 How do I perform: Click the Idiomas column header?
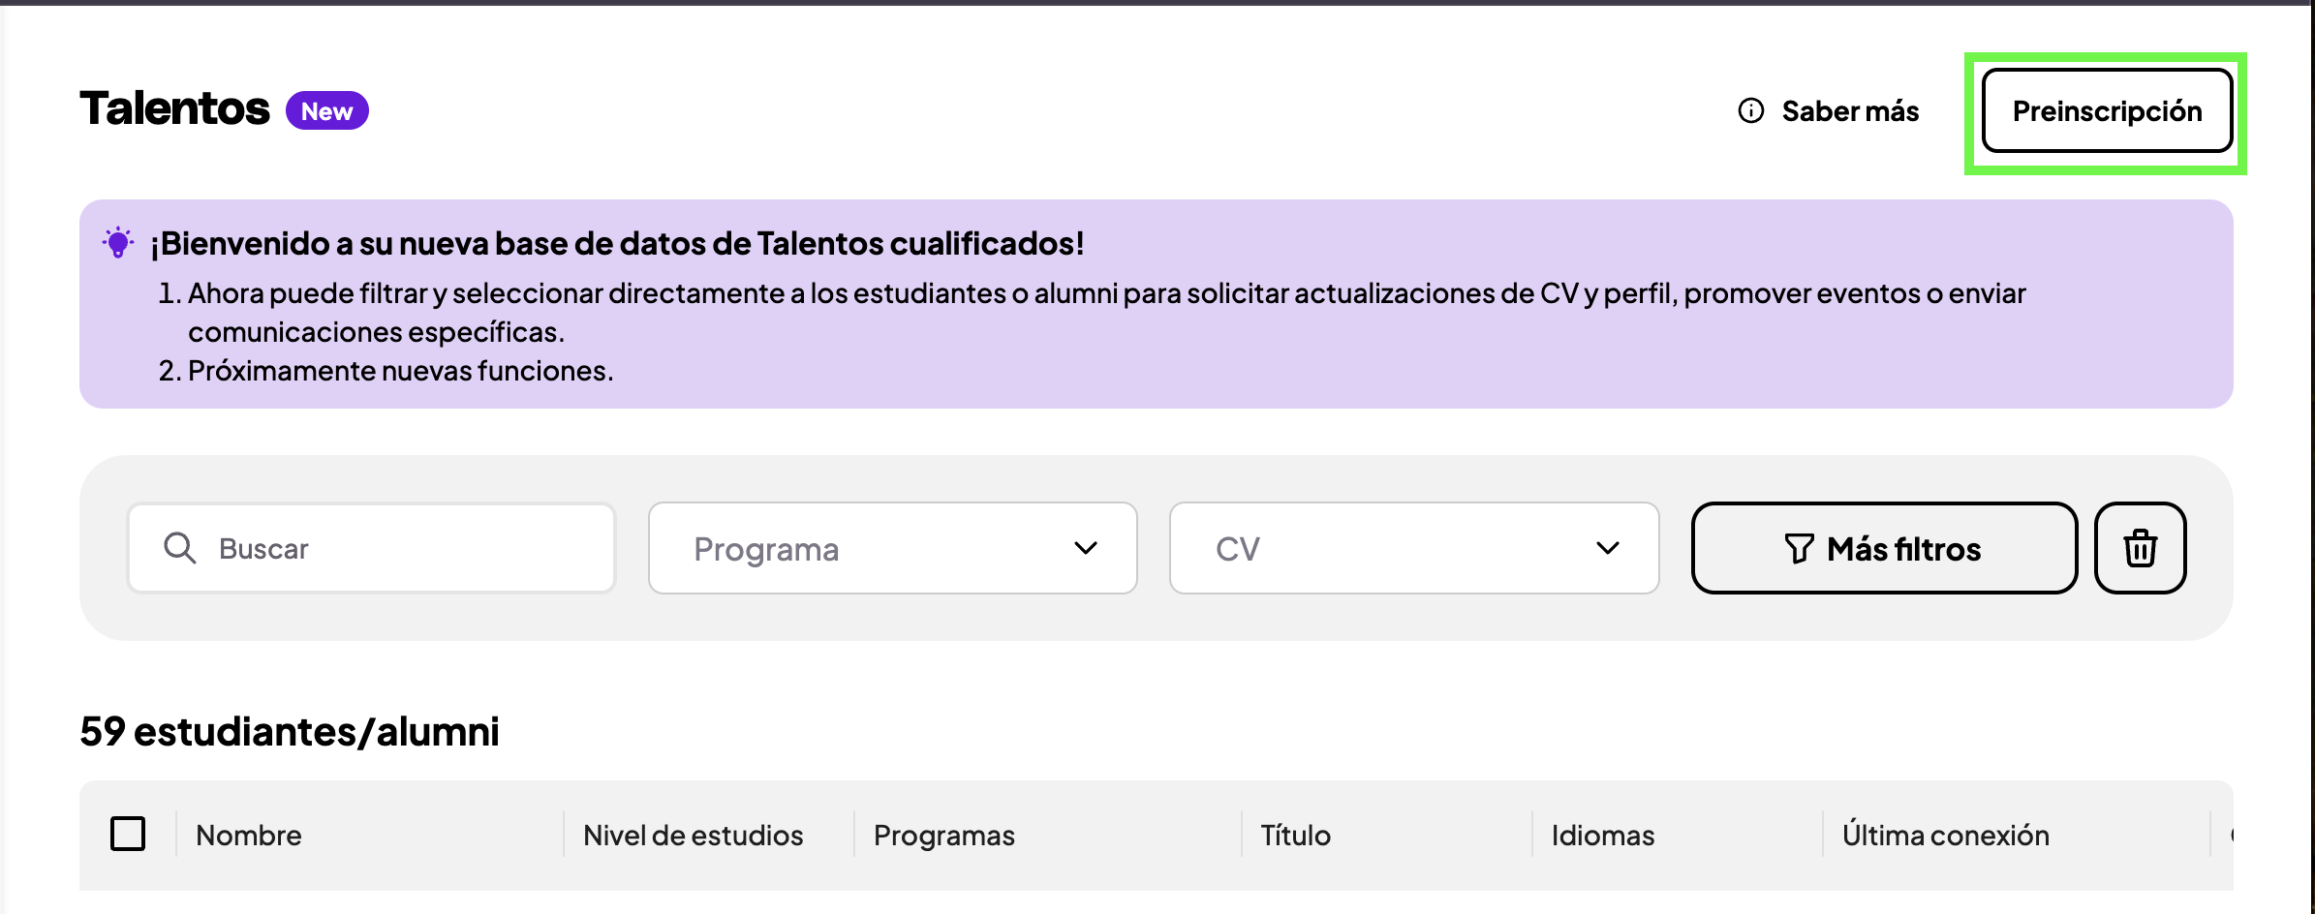tap(1602, 835)
